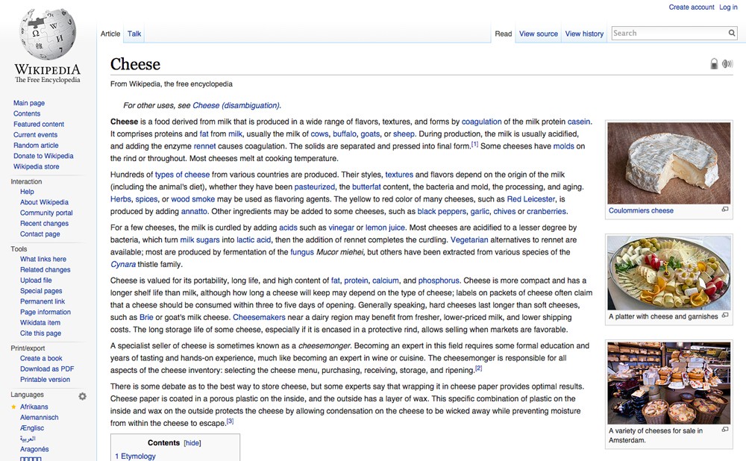The image size is (746, 461).
Task: Click the page protection padlock icon
Action: [714, 63]
